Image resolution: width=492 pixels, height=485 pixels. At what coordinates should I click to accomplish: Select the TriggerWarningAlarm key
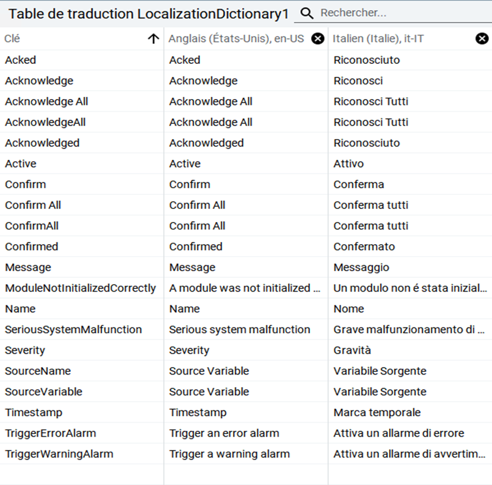point(59,454)
